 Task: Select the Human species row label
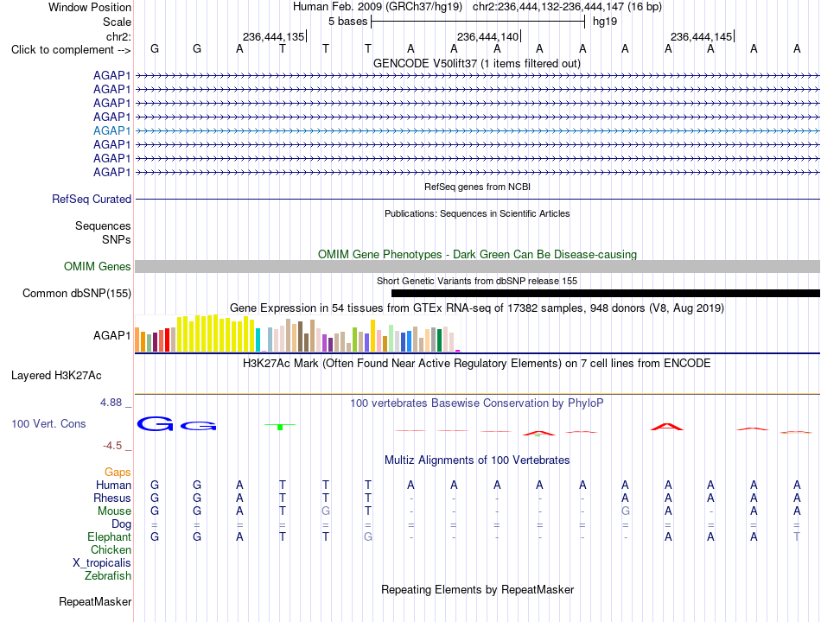(113, 485)
